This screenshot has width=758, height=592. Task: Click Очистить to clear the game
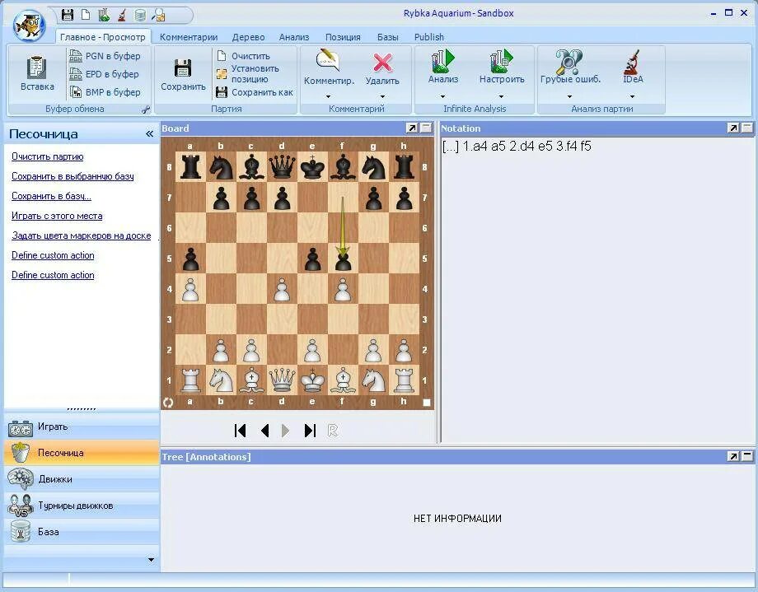[x=243, y=56]
